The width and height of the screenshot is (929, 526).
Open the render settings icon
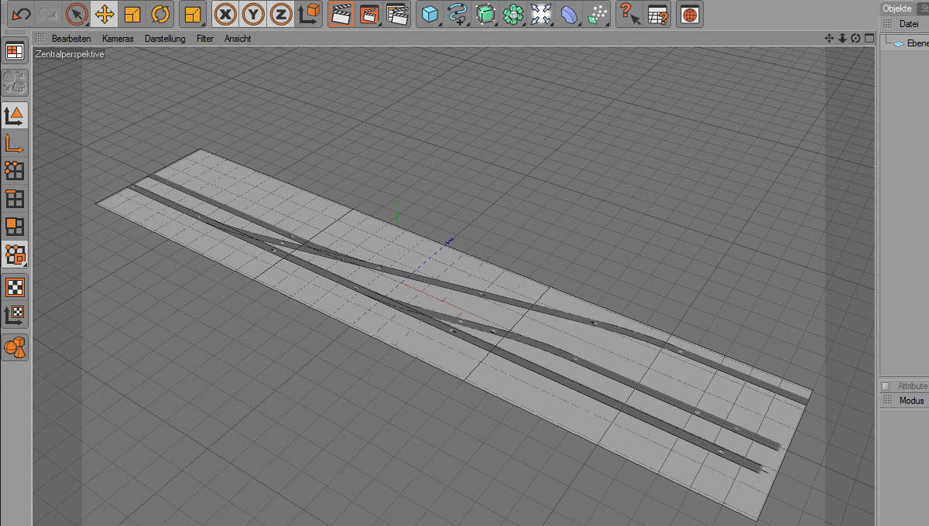point(397,13)
